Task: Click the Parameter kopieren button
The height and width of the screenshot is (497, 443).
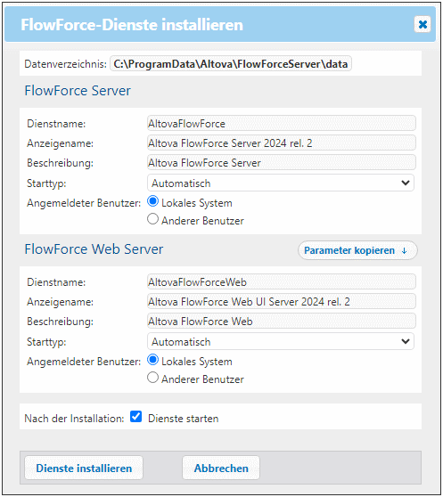Action: pos(357,250)
